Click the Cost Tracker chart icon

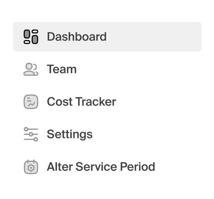(31, 102)
